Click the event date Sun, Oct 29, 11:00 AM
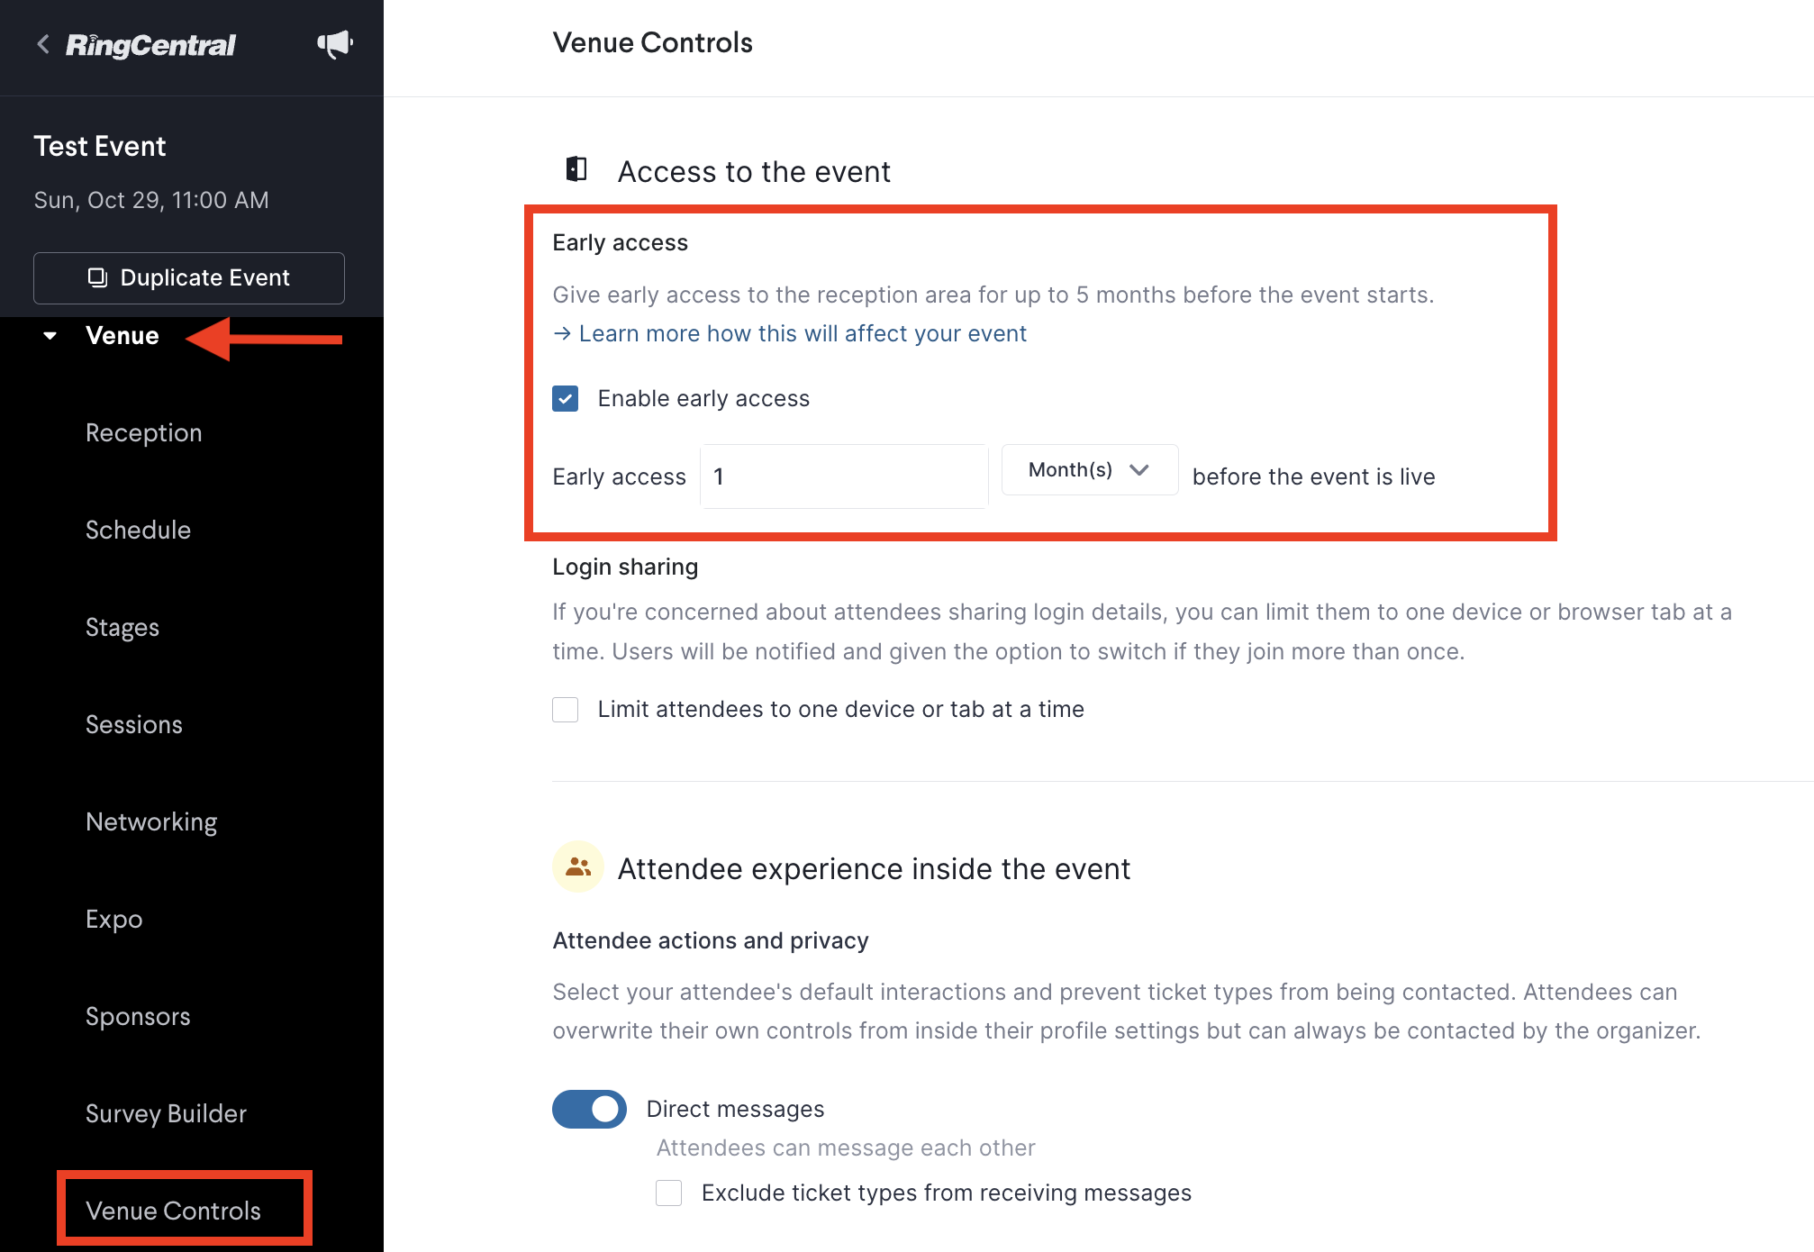This screenshot has width=1814, height=1252. coord(151,200)
